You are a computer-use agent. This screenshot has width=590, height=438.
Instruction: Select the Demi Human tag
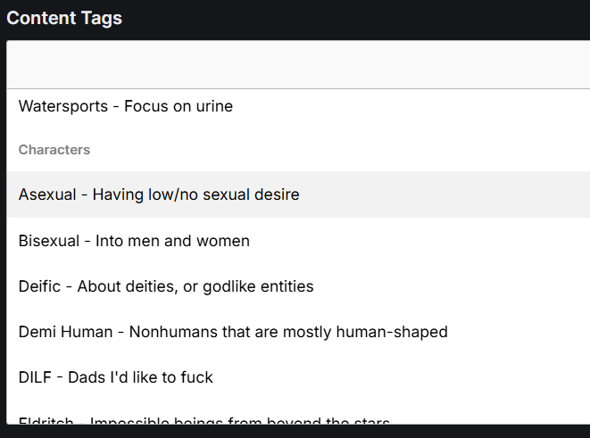point(233,332)
